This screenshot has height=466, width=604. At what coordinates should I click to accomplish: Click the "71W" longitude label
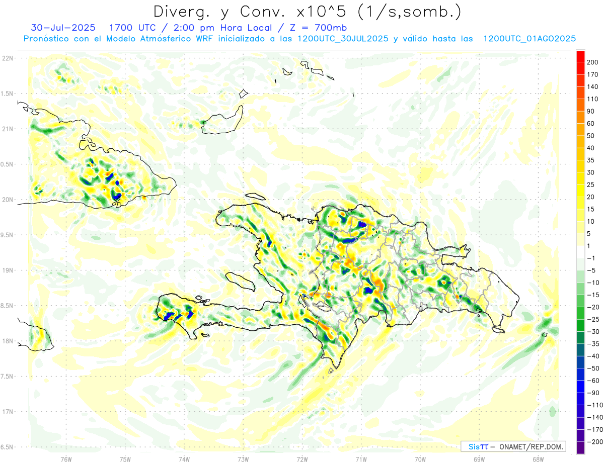[x=361, y=459]
